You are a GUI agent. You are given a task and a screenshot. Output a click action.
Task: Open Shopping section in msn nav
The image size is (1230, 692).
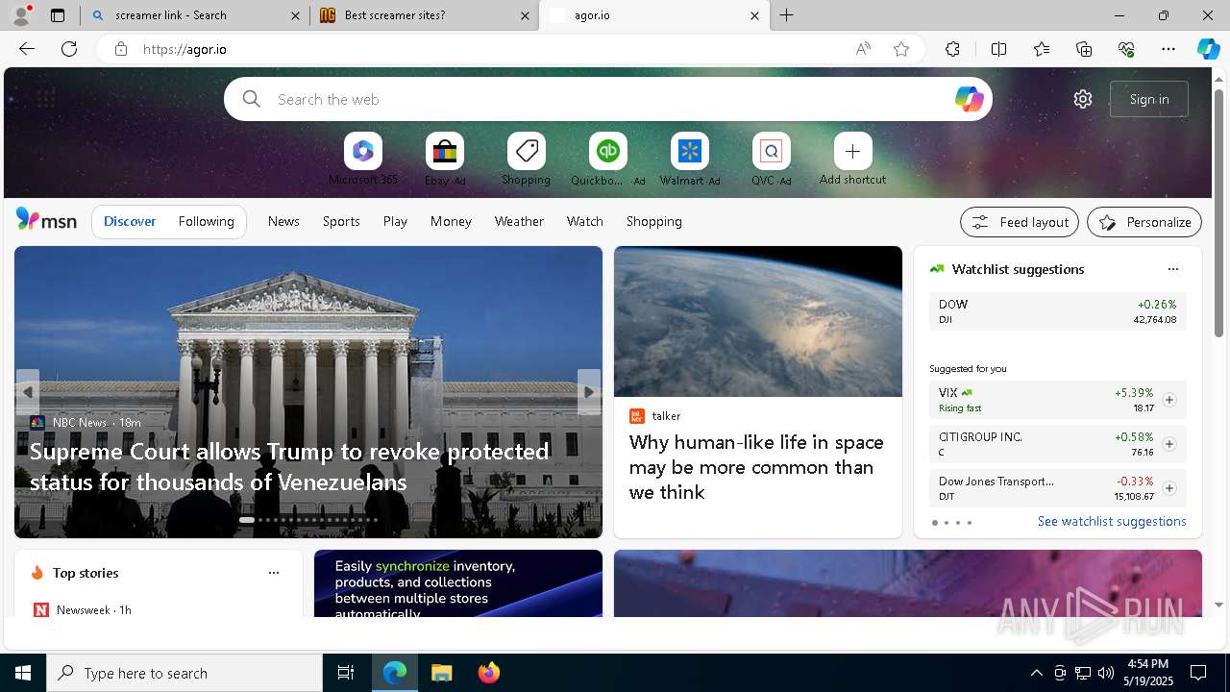pyautogui.click(x=654, y=221)
